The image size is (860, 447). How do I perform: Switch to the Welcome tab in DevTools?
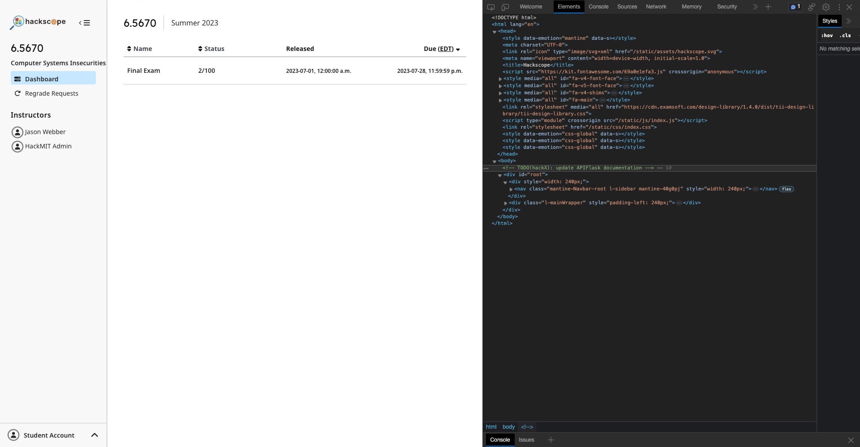(531, 7)
